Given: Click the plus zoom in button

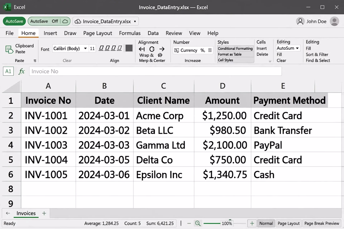Looking at the screenshot, I should [252, 223].
